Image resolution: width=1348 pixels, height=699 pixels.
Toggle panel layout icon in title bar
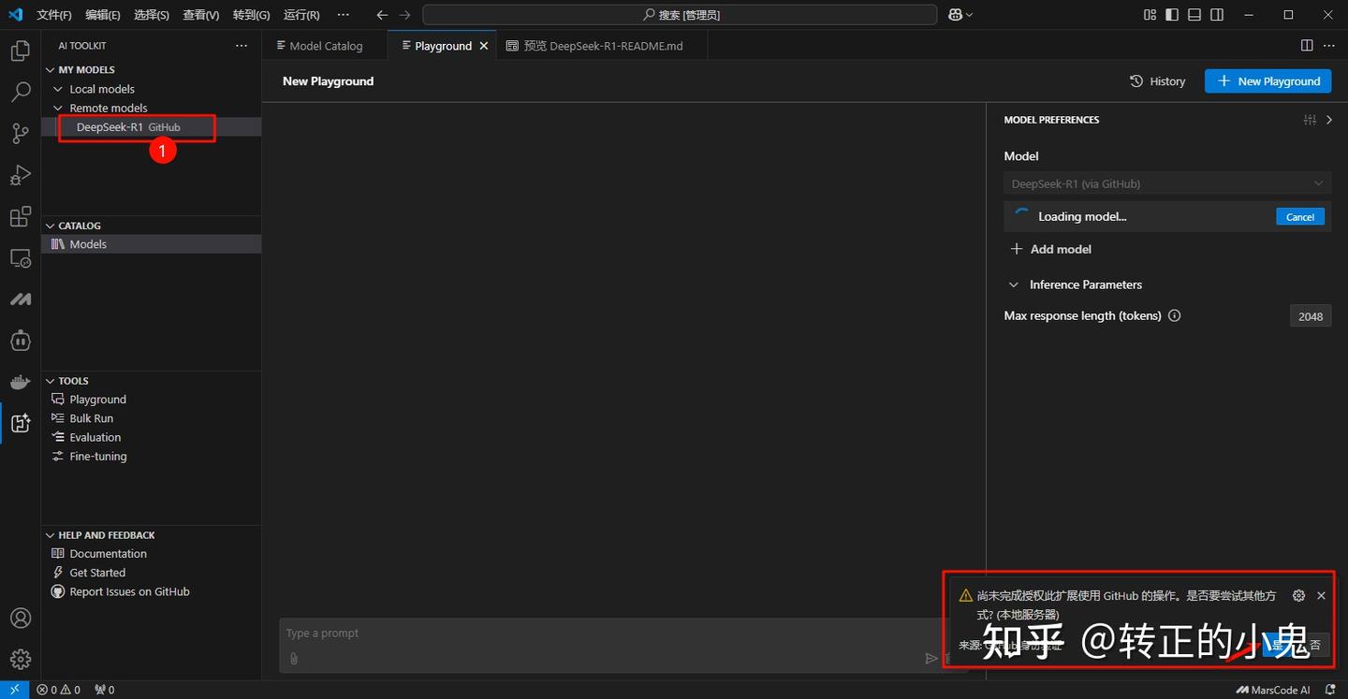point(1194,15)
